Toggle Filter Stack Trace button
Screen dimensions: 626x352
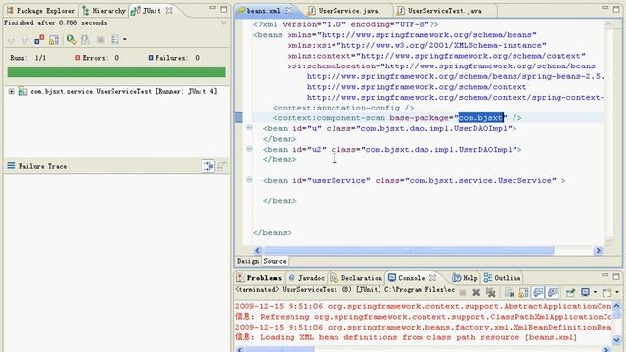coord(208,166)
